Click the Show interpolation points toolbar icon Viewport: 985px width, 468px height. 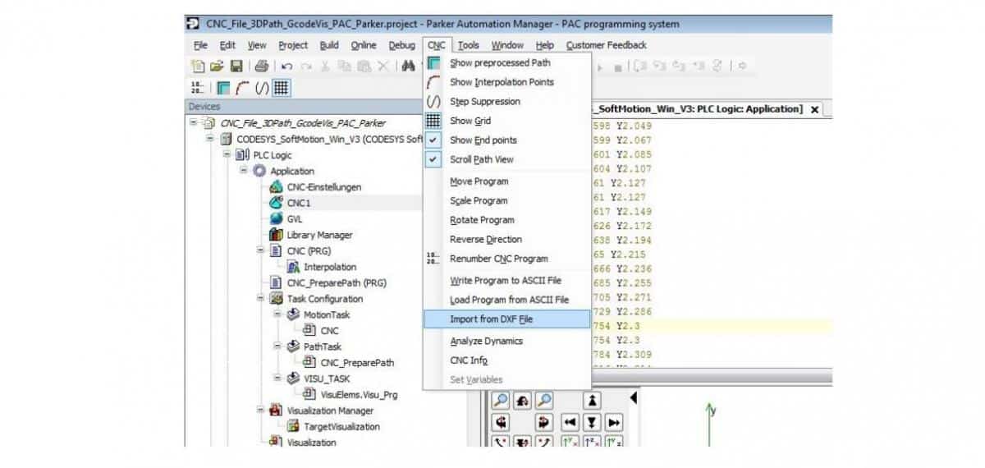coord(243,88)
